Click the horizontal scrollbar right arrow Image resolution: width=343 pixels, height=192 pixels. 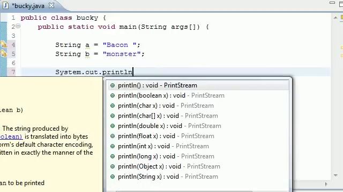[x=326, y=184]
